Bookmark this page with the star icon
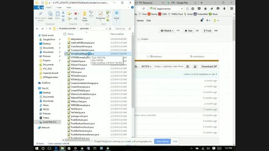 pos(187,8)
